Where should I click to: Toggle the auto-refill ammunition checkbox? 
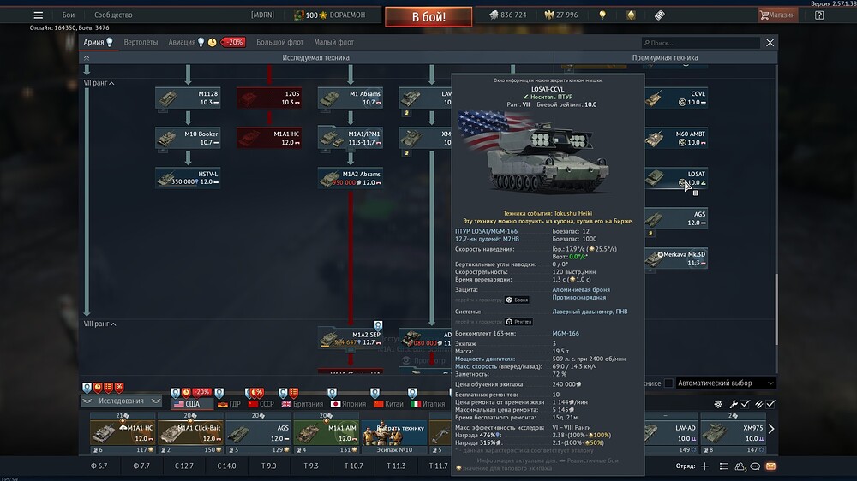(770, 404)
